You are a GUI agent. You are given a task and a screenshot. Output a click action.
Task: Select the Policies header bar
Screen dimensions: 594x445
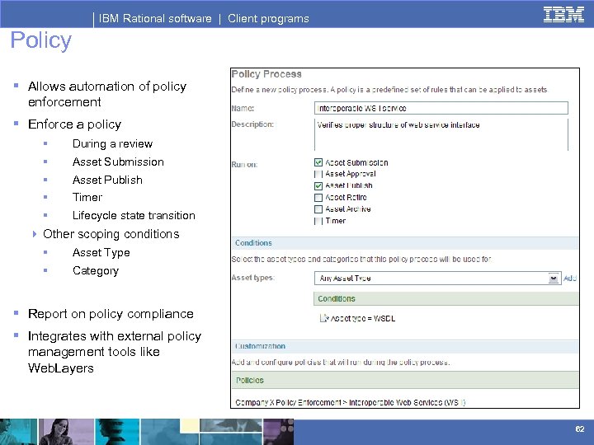405,380
